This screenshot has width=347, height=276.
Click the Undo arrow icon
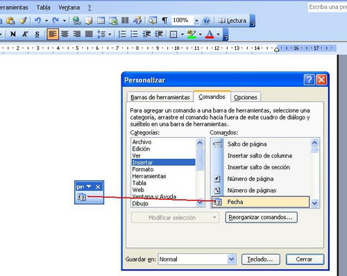coord(37,21)
